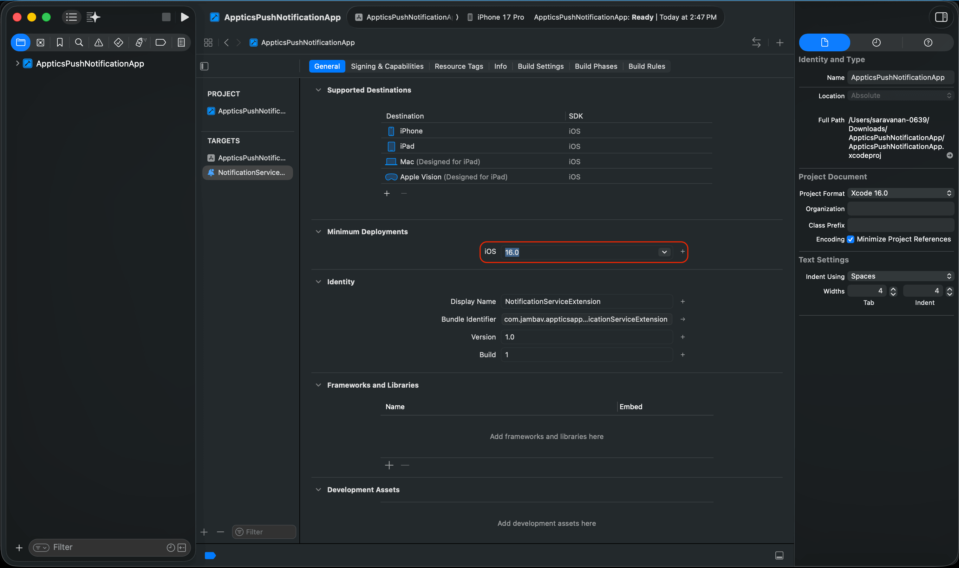959x568 pixels.
Task: Open the Issue navigator warning icon
Action: point(99,42)
